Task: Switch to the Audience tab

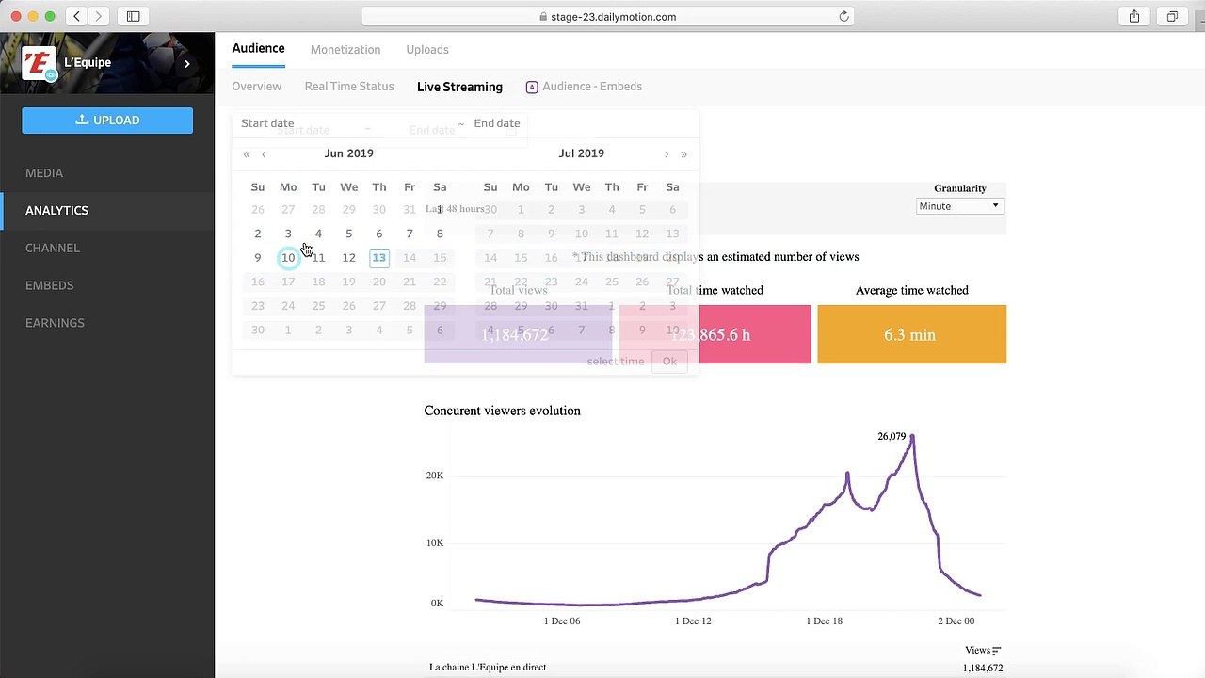Action: pyautogui.click(x=258, y=49)
